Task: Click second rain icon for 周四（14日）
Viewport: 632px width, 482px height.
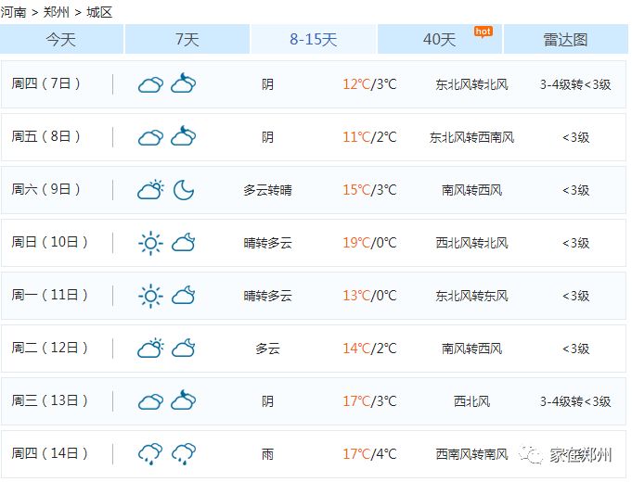Action: coord(184,454)
